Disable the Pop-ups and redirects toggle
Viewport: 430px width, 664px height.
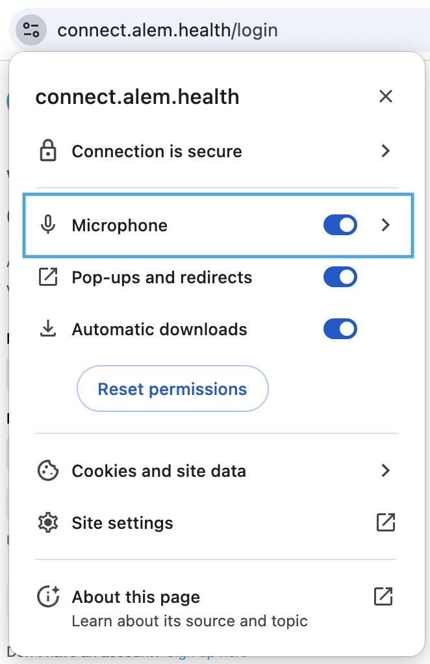click(340, 277)
